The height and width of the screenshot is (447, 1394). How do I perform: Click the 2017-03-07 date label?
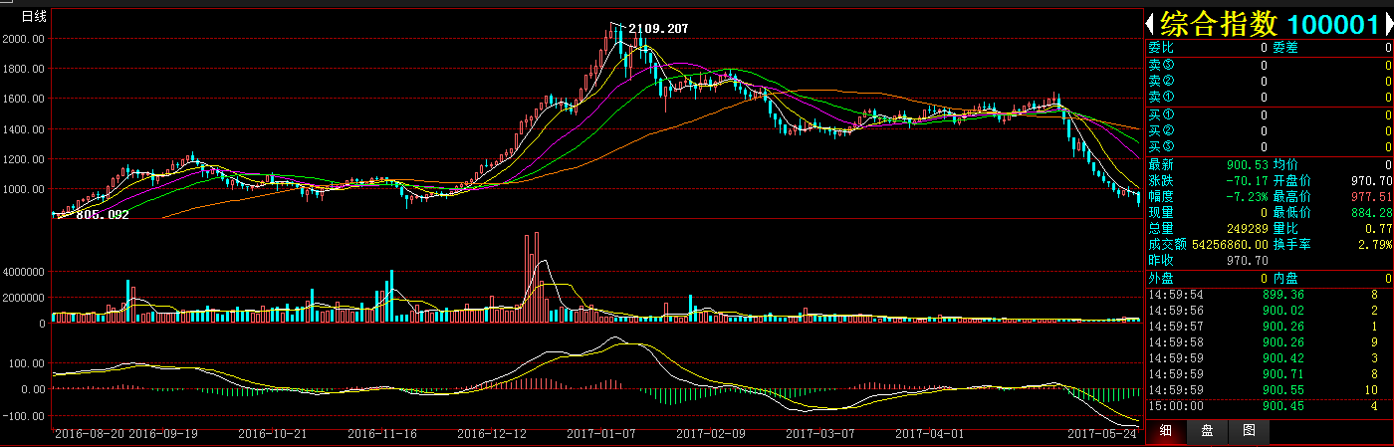pyautogui.click(x=820, y=434)
